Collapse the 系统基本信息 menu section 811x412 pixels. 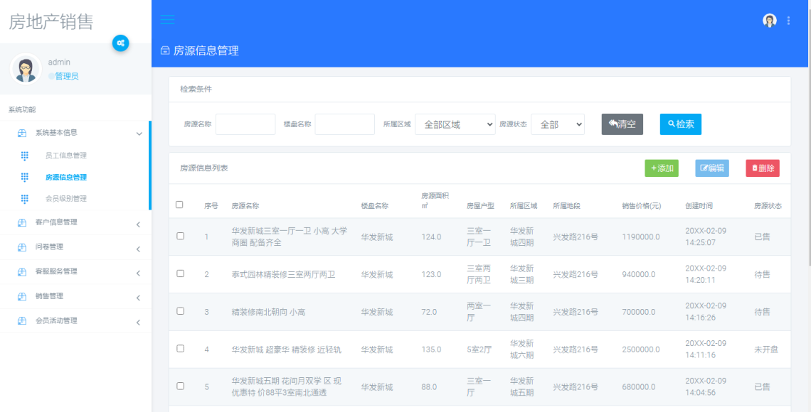(x=71, y=133)
